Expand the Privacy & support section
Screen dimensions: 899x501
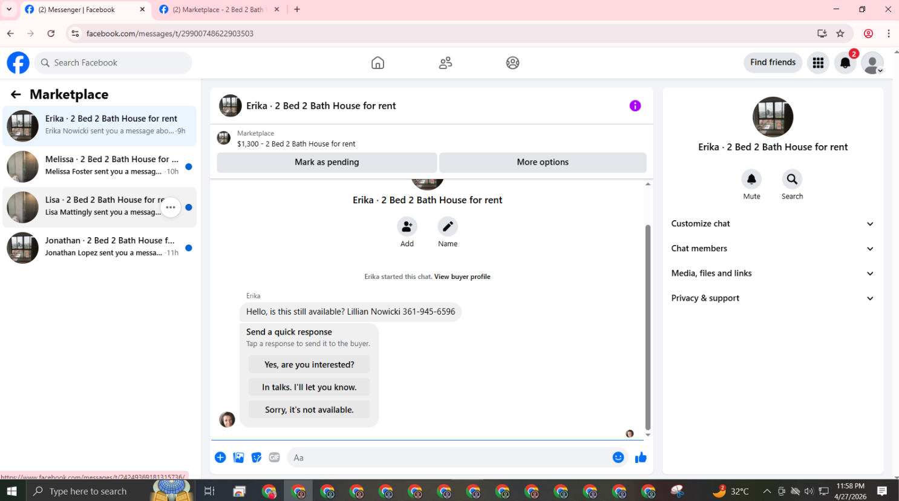pyautogui.click(x=773, y=298)
